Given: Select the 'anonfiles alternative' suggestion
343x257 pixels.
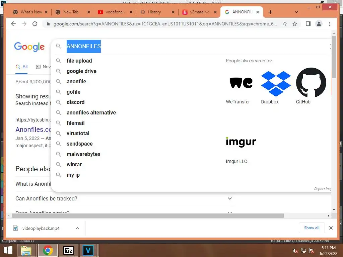Looking at the screenshot, I should [x=91, y=112].
